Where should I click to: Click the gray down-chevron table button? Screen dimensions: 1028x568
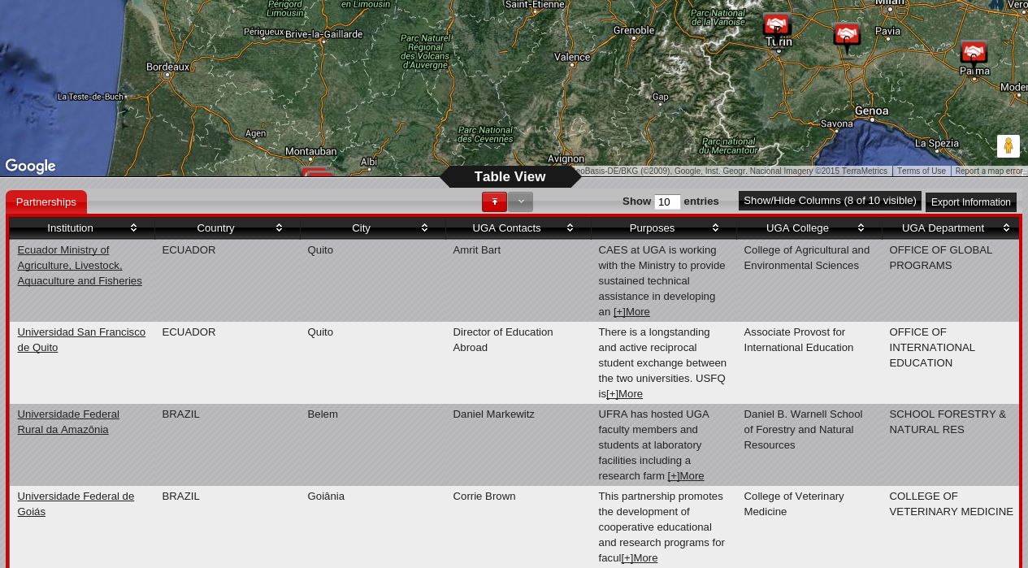[x=521, y=202]
